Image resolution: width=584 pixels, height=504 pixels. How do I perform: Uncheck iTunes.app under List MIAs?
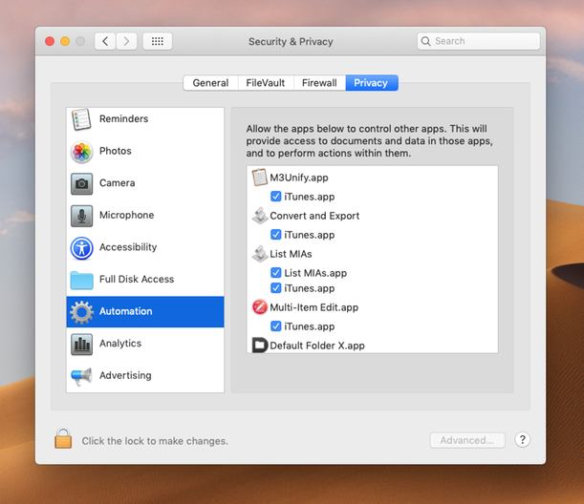[x=275, y=288]
